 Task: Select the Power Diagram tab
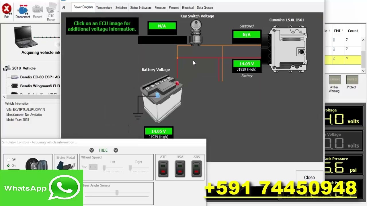pyautogui.click(x=83, y=7)
